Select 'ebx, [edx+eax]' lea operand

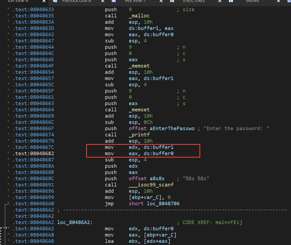(x=150, y=241)
